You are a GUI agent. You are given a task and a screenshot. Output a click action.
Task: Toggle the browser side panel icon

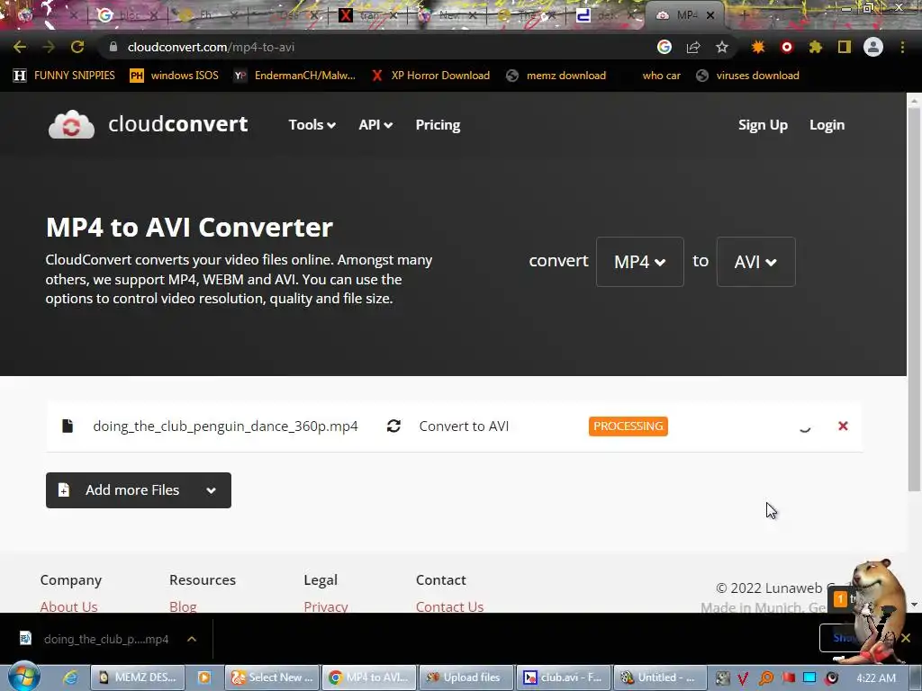tap(845, 47)
